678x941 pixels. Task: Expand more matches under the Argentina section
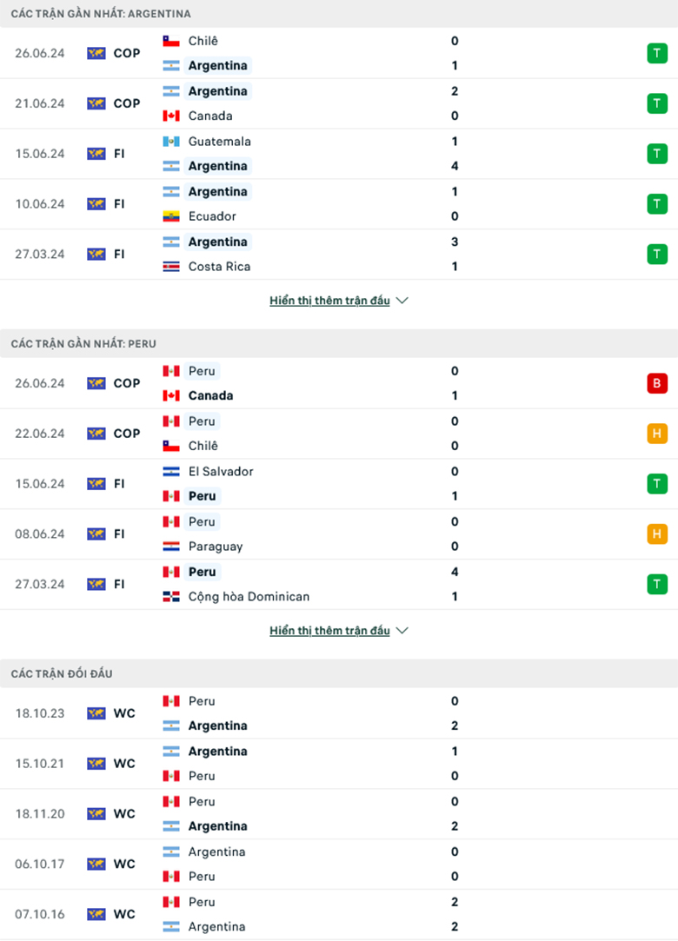(329, 301)
